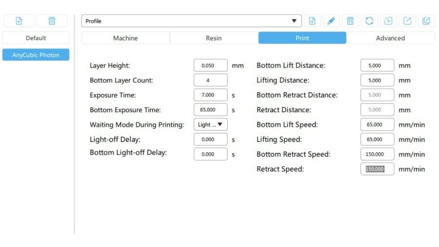Image resolution: width=439 pixels, height=247 pixels.
Task: Add a new printer in left panel
Action: [19, 21]
